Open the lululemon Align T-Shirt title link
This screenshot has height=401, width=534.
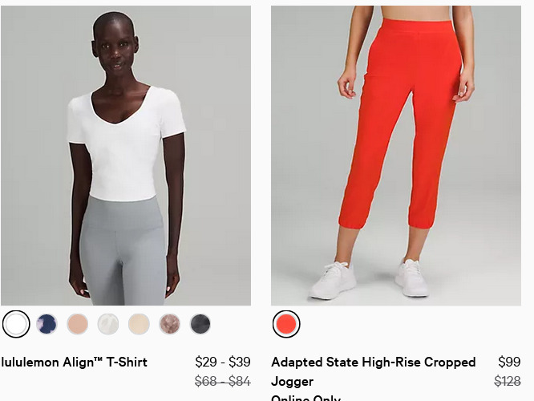tap(74, 363)
